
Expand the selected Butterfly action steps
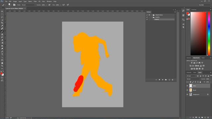pyautogui.click(x=153, y=20)
